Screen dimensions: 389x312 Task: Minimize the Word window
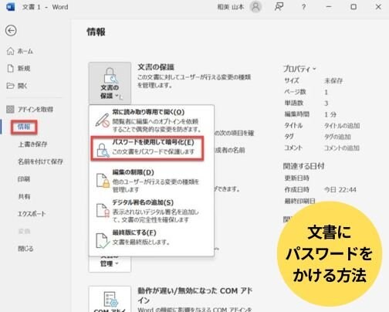pos(329,7)
